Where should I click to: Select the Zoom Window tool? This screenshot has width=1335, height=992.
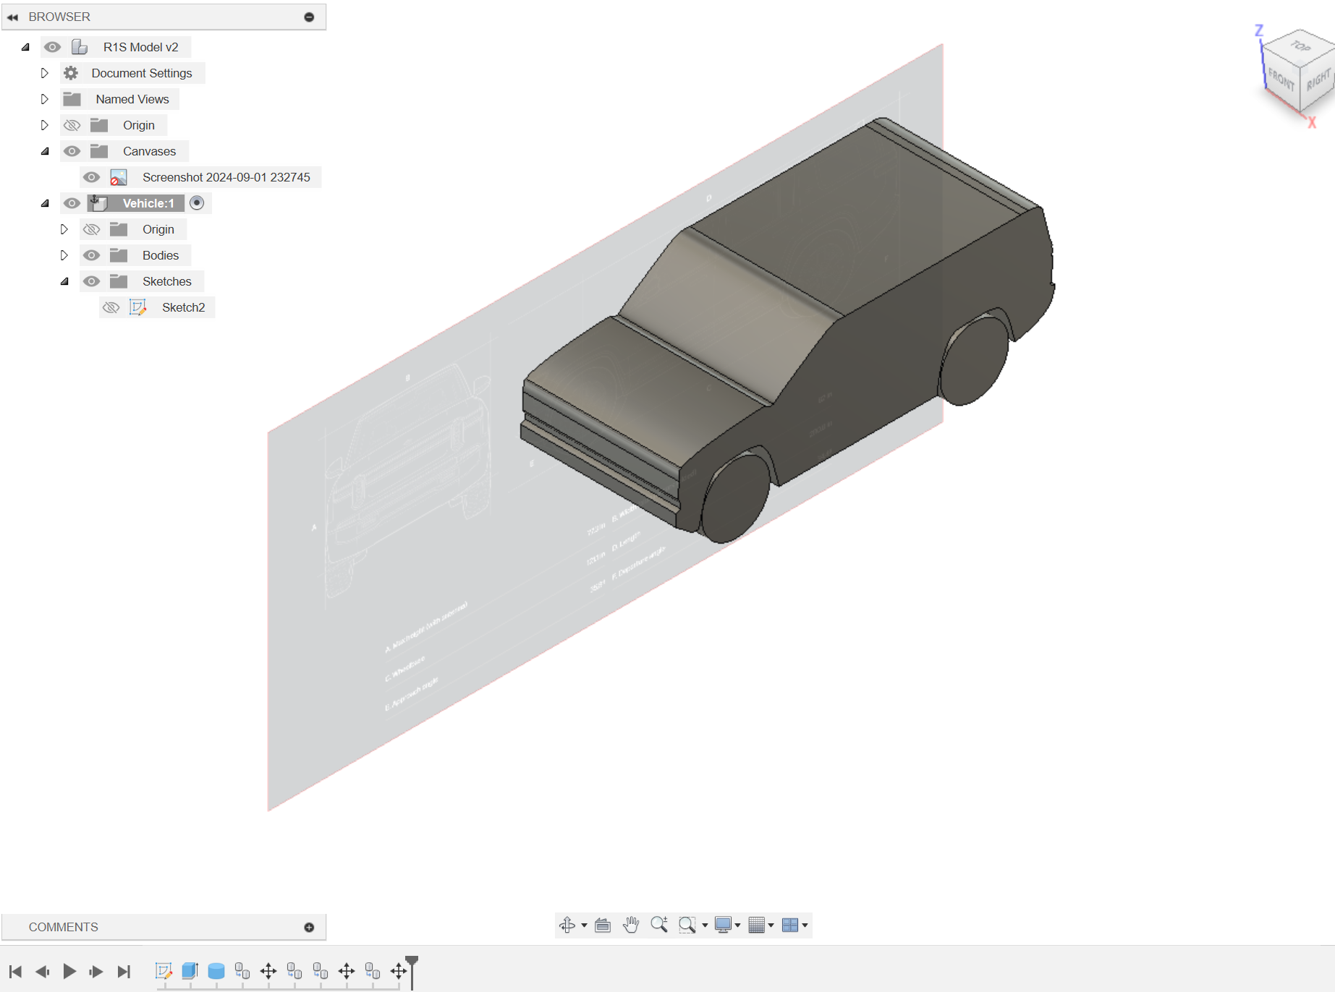[687, 925]
